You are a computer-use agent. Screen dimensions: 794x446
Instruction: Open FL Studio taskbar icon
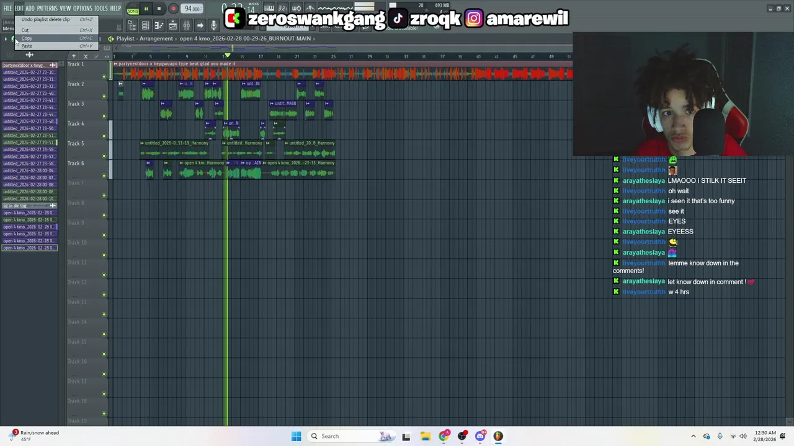(498, 436)
